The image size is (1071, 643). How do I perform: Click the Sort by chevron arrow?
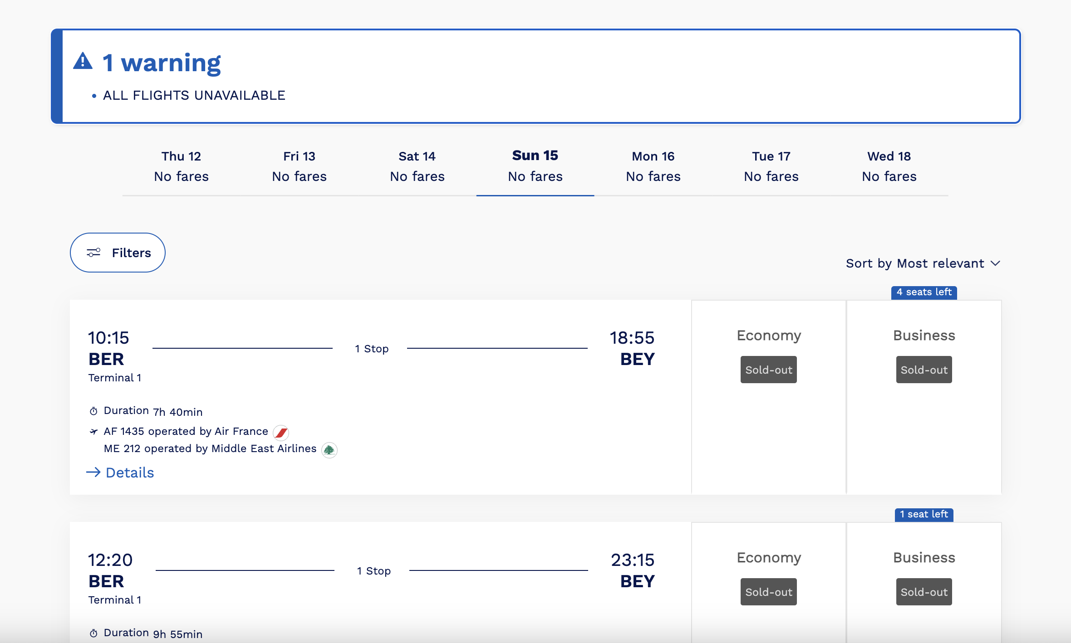(x=996, y=263)
